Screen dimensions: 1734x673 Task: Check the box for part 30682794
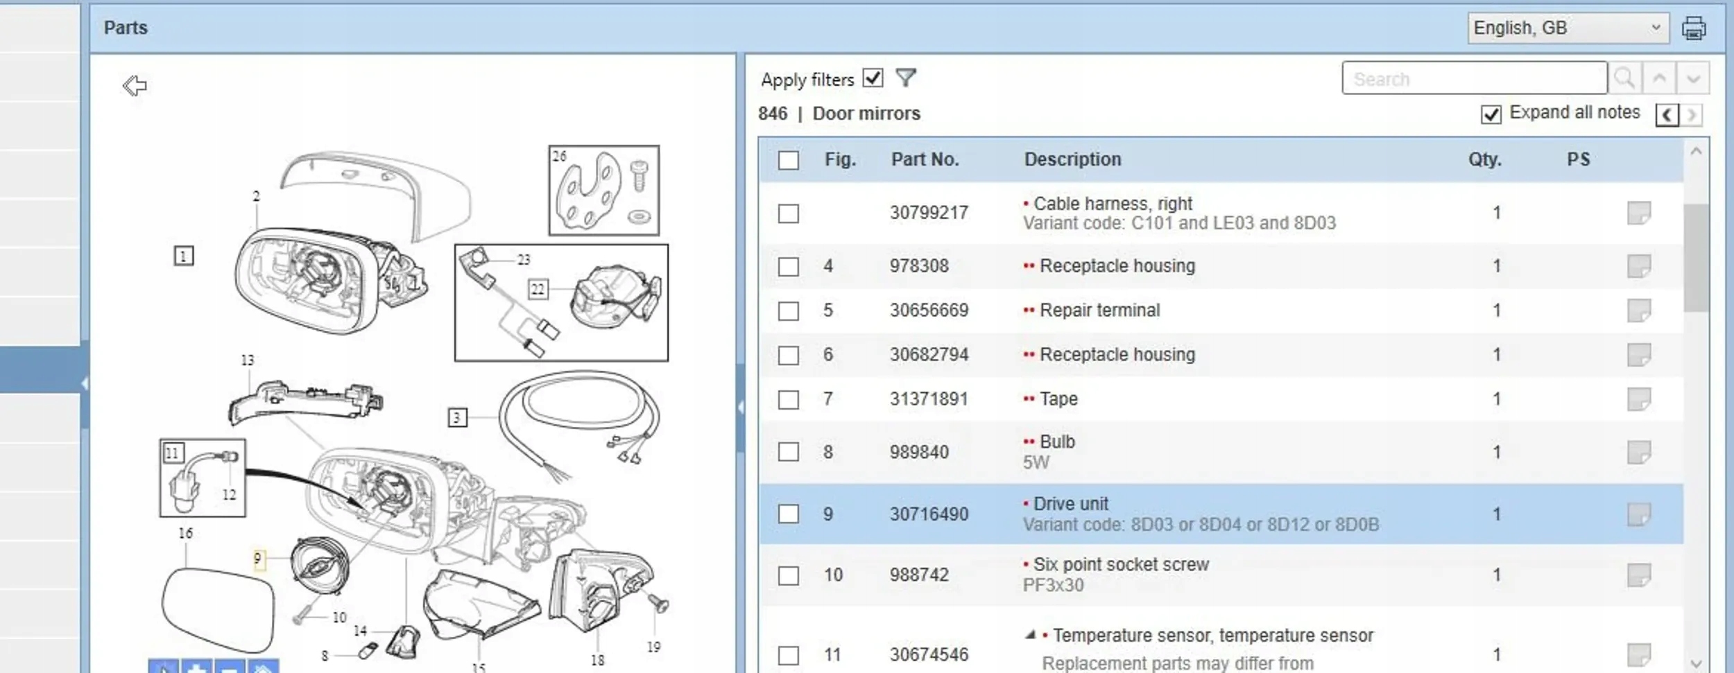click(789, 356)
